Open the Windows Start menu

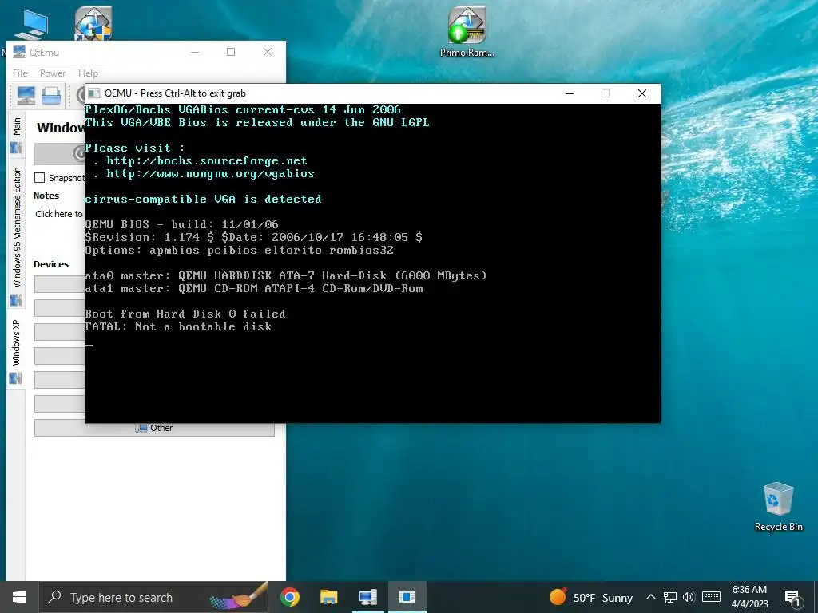(x=19, y=597)
